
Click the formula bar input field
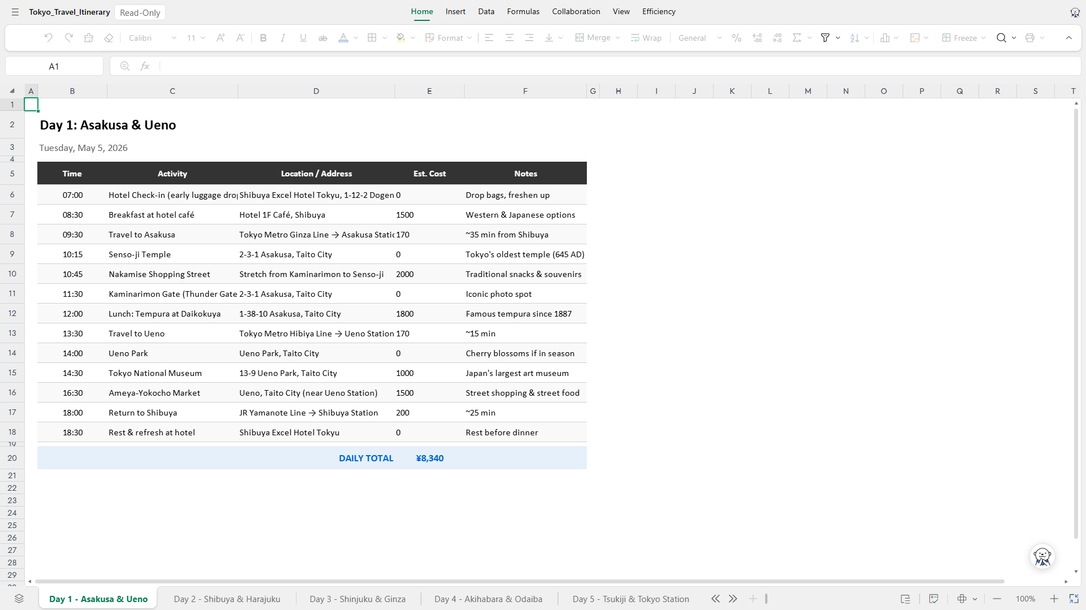tap(620, 66)
